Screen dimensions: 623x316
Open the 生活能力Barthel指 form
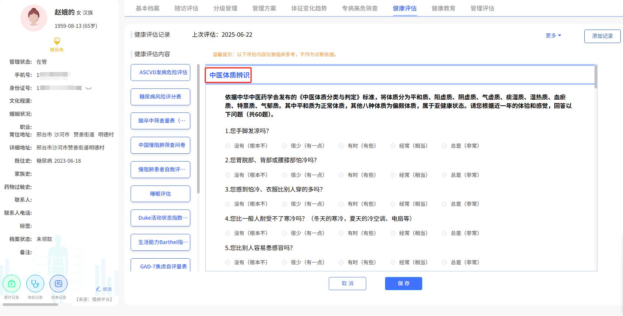tap(160, 242)
